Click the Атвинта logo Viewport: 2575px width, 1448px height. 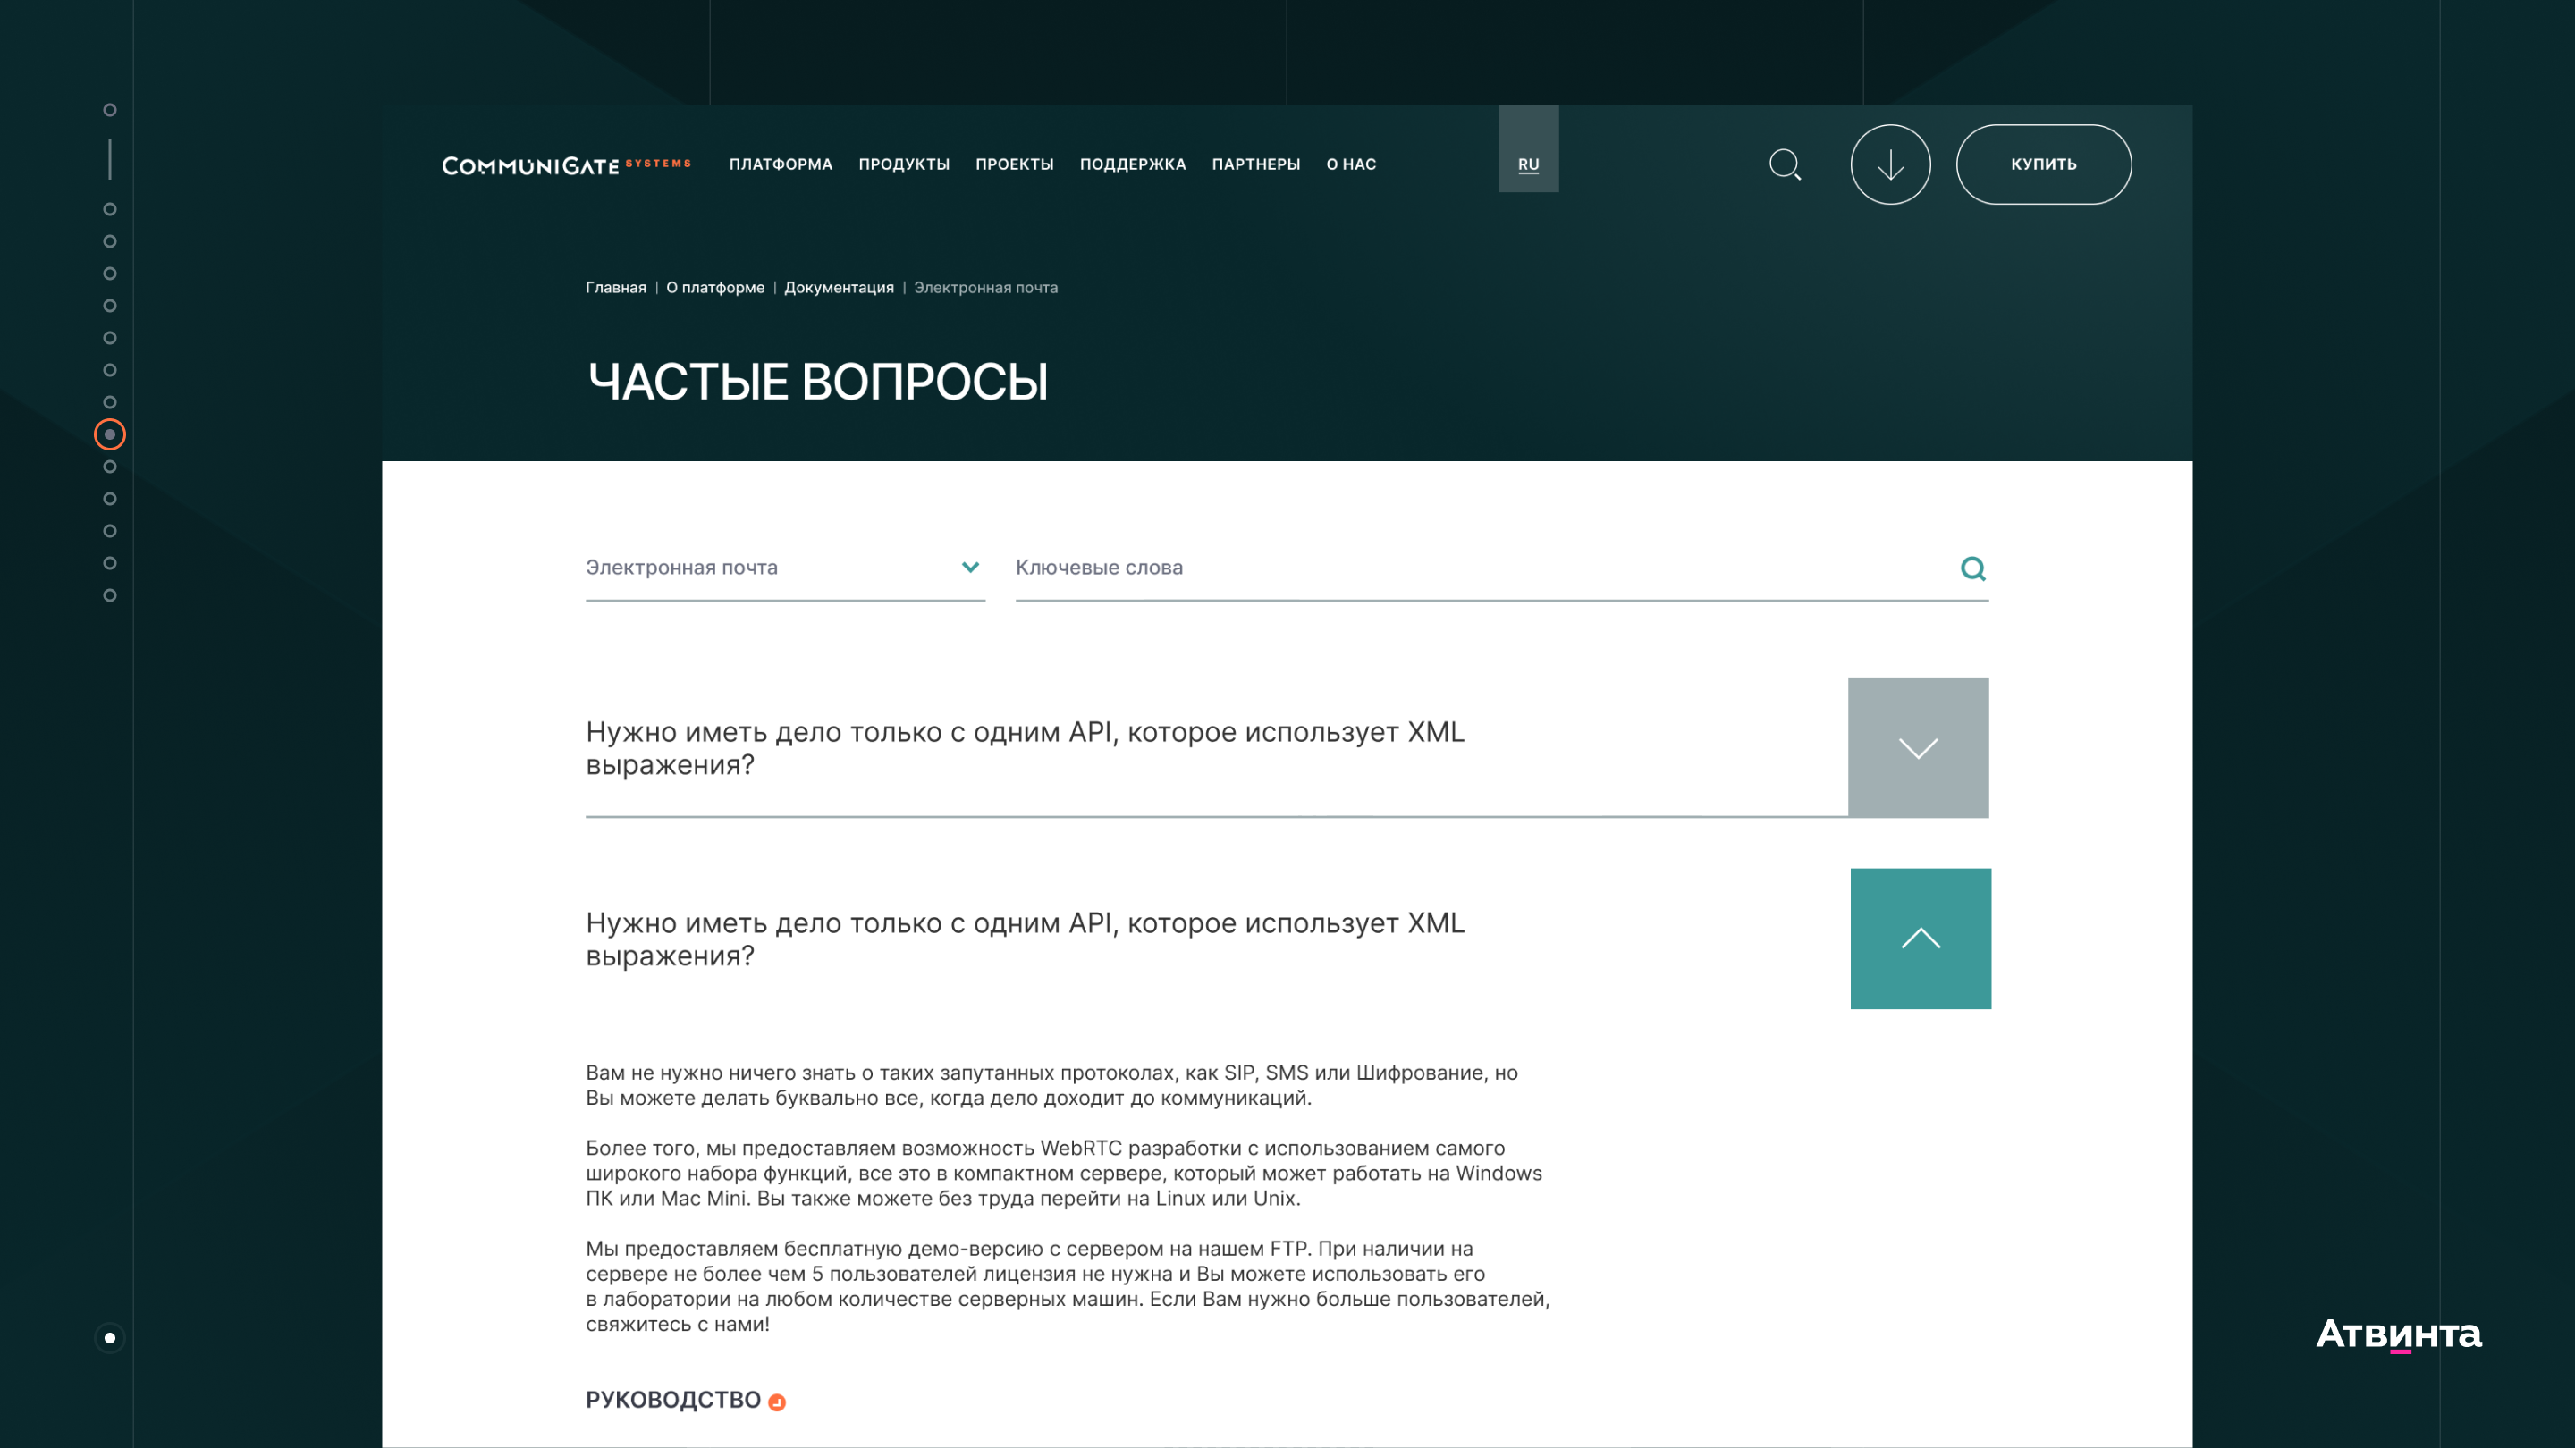(x=2398, y=1334)
